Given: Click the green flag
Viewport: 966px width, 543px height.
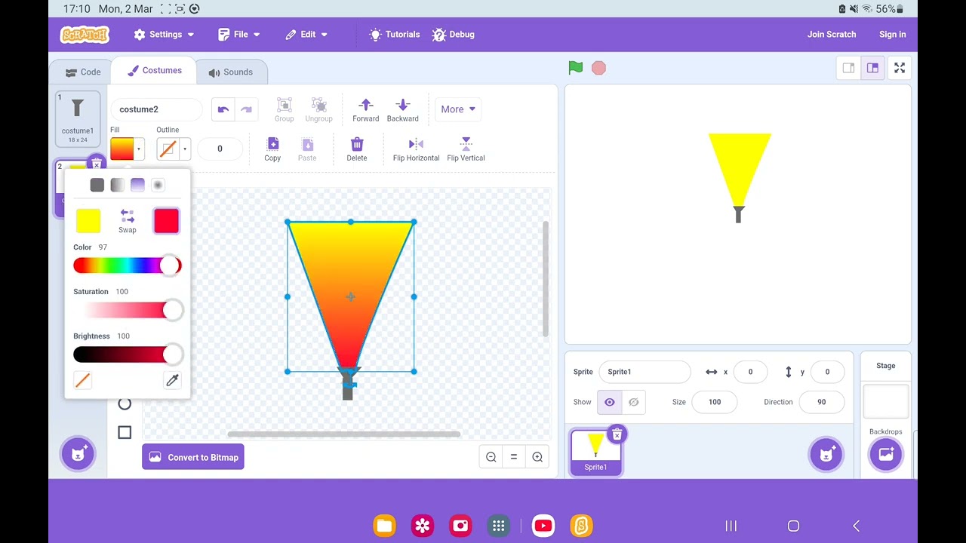Looking at the screenshot, I should [576, 68].
